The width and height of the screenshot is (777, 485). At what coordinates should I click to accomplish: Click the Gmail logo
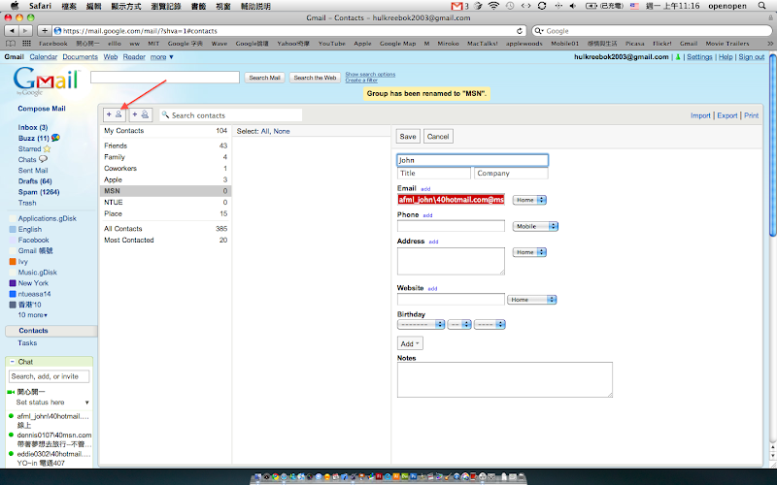[46, 81]
